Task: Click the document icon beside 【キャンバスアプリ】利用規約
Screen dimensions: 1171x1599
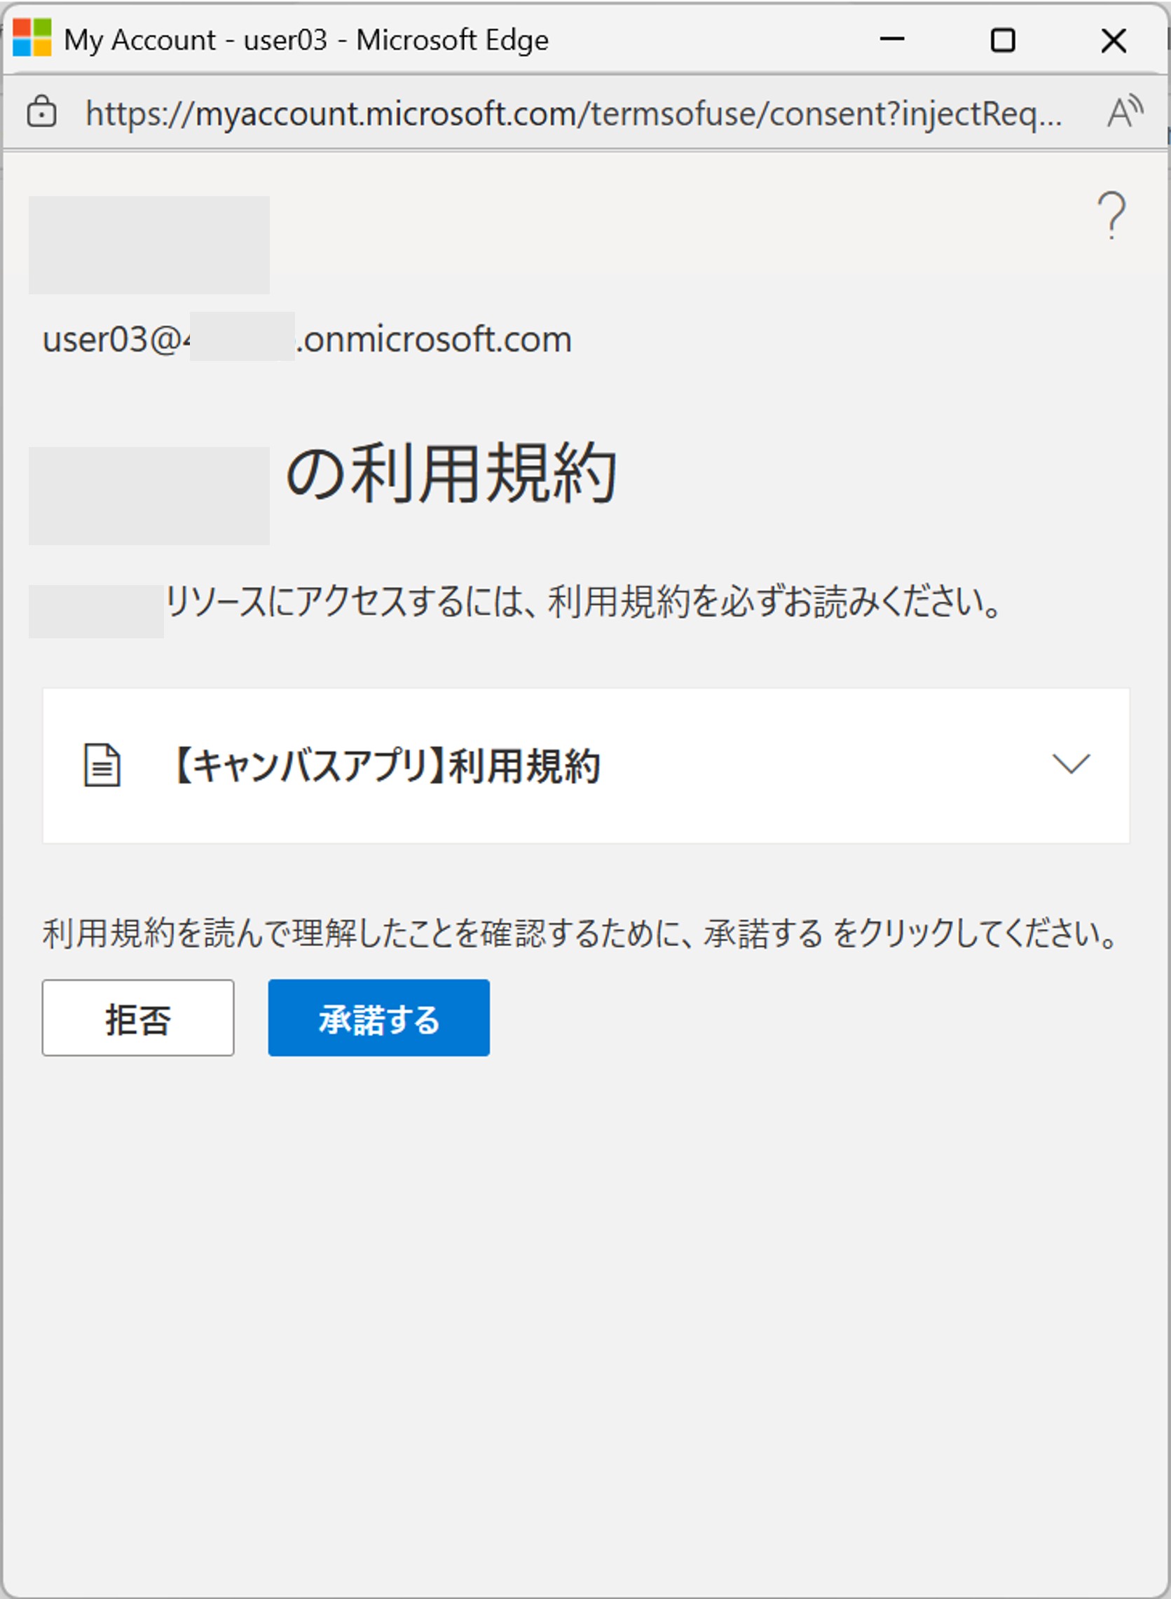Action: [x=103, y=765]
